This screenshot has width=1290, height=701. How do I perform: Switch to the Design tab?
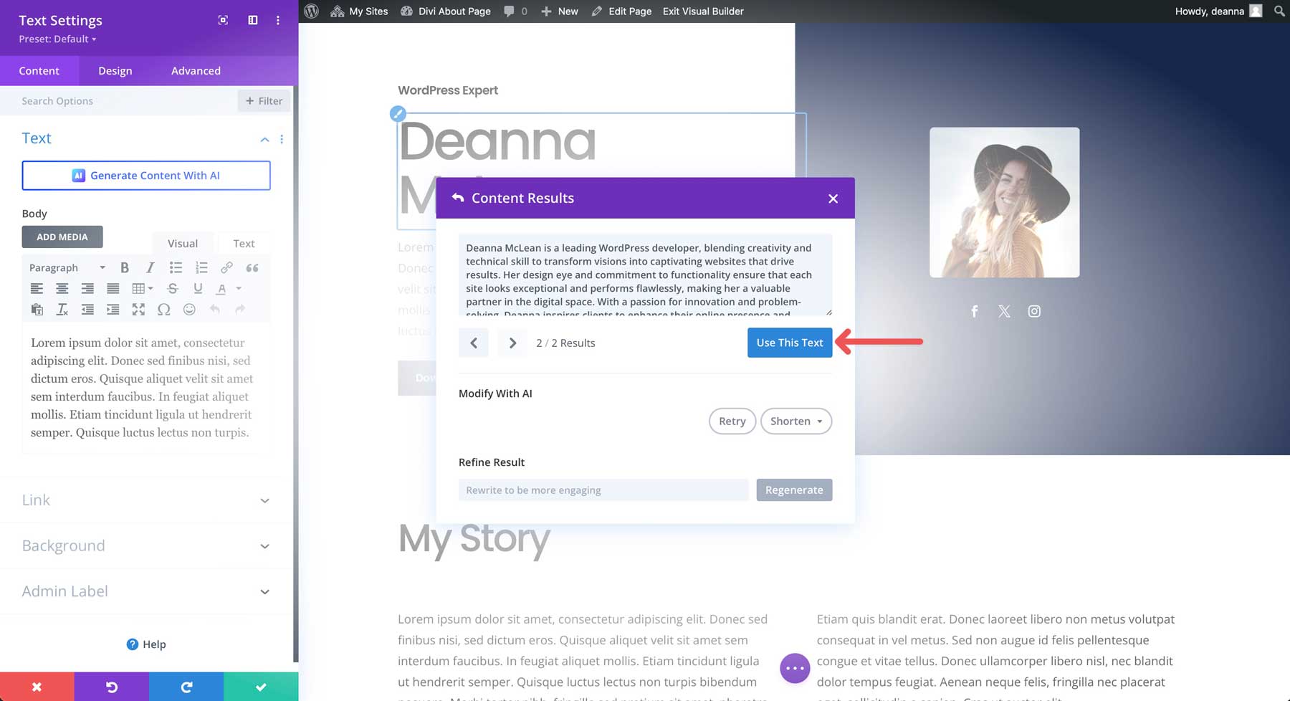point(115,70)
